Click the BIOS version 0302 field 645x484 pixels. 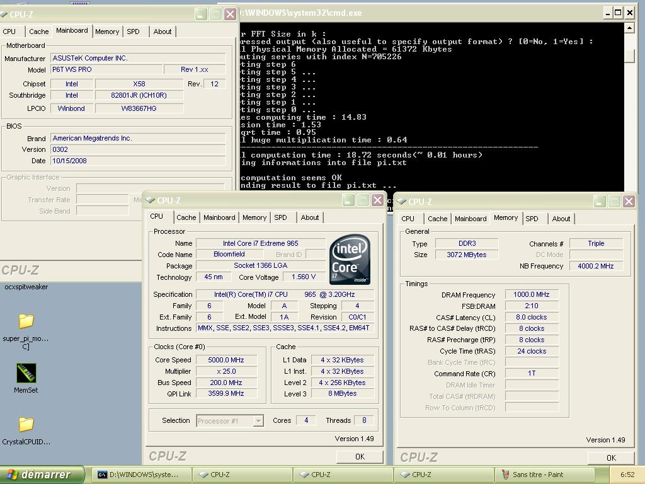(x=138, y=149)
